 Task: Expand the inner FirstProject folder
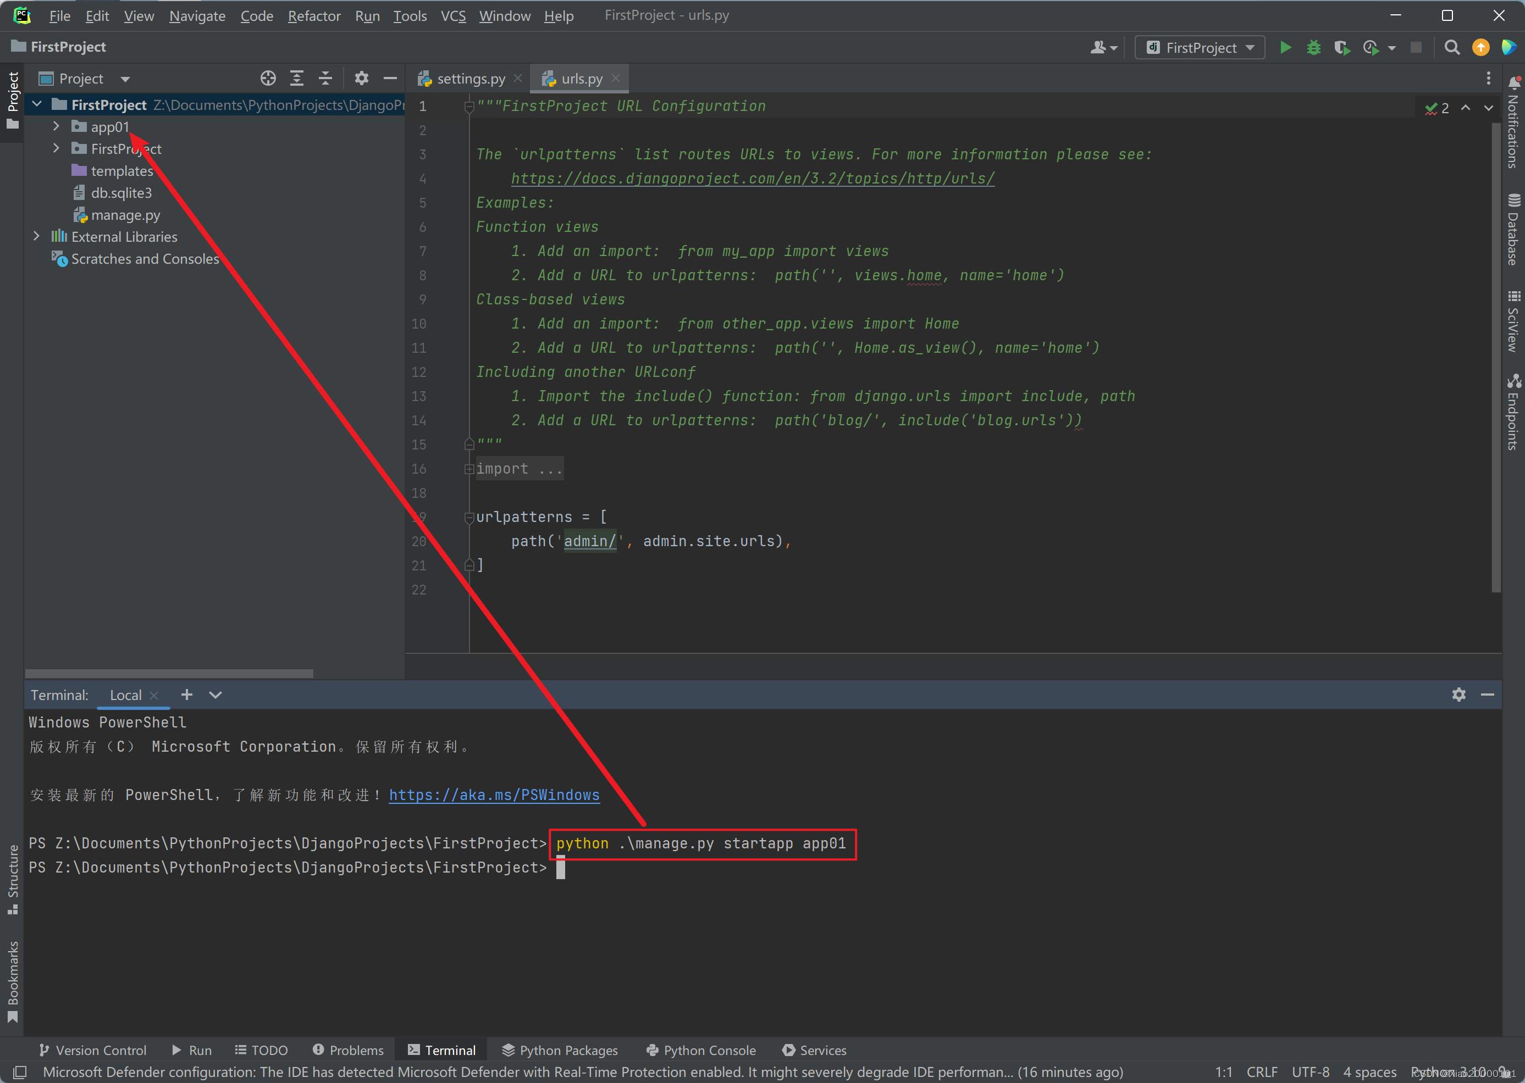tap(57, 148)
